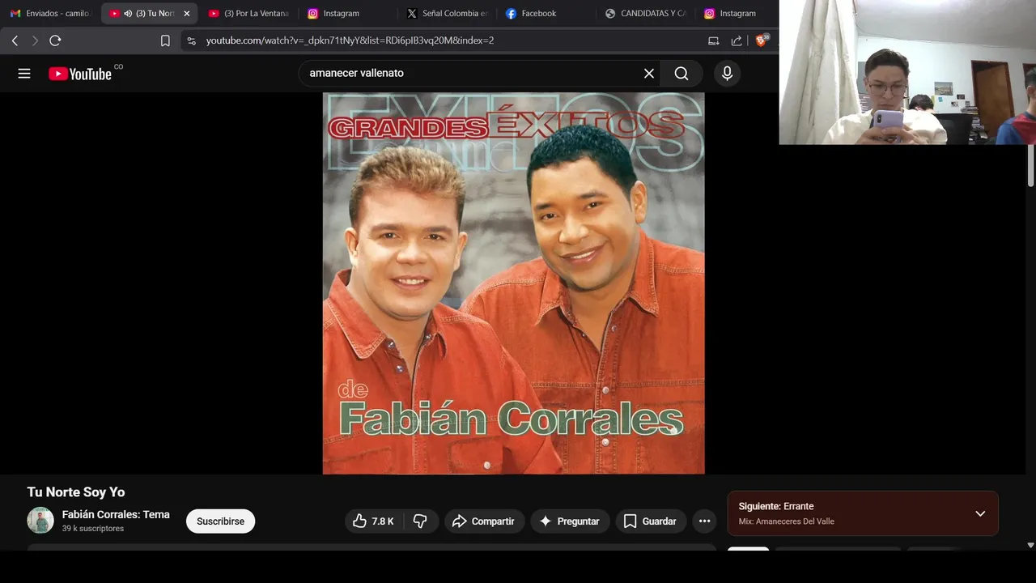
Task: Click the Grandes Éxitos album video
Action: pyautogui.click(x=513, y=283)
